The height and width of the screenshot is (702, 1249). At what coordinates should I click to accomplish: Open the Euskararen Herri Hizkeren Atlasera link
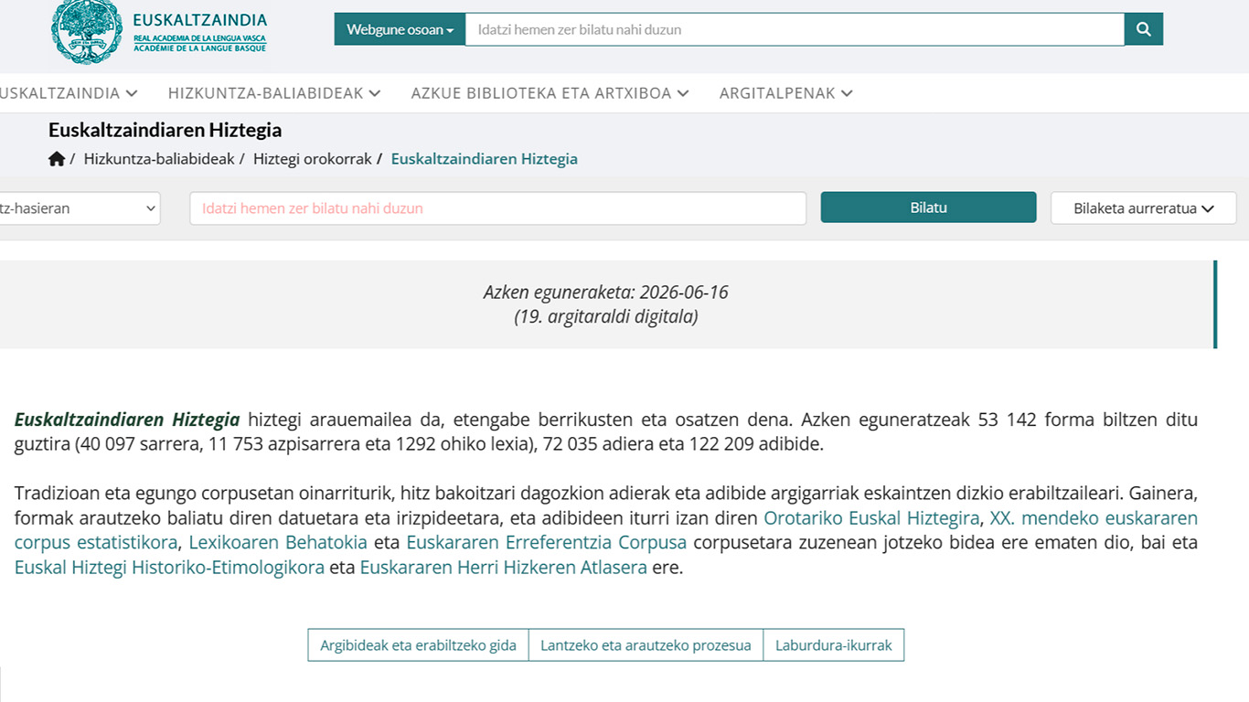(504, 568)
